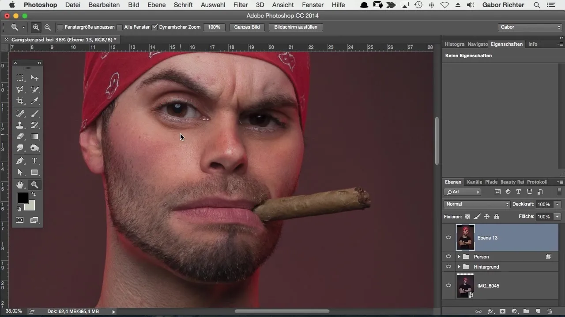Delete layer with the trash icon
The width and height of the screenshot is (565, 317).
(550, 311)
